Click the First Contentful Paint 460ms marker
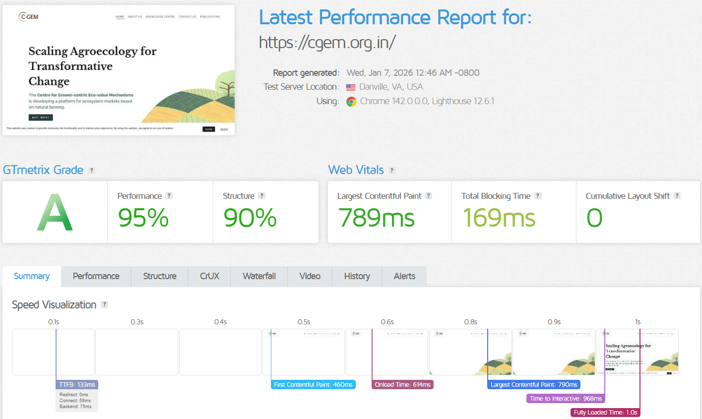This screenshot has width=702, height=419. click(x=313, y=385)
